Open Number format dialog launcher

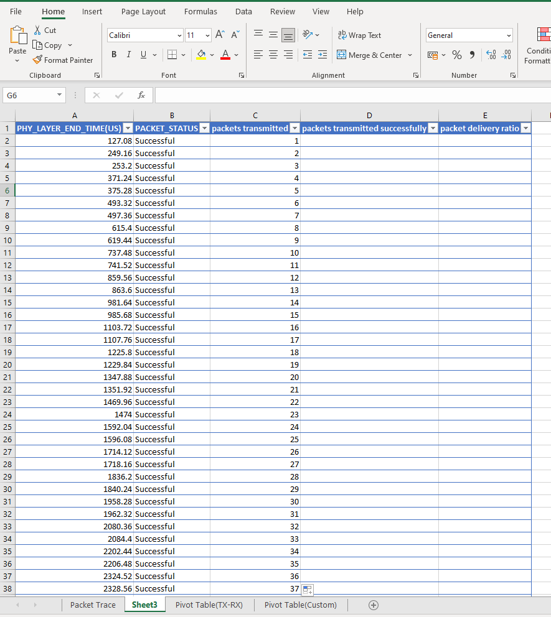point(513,75)
